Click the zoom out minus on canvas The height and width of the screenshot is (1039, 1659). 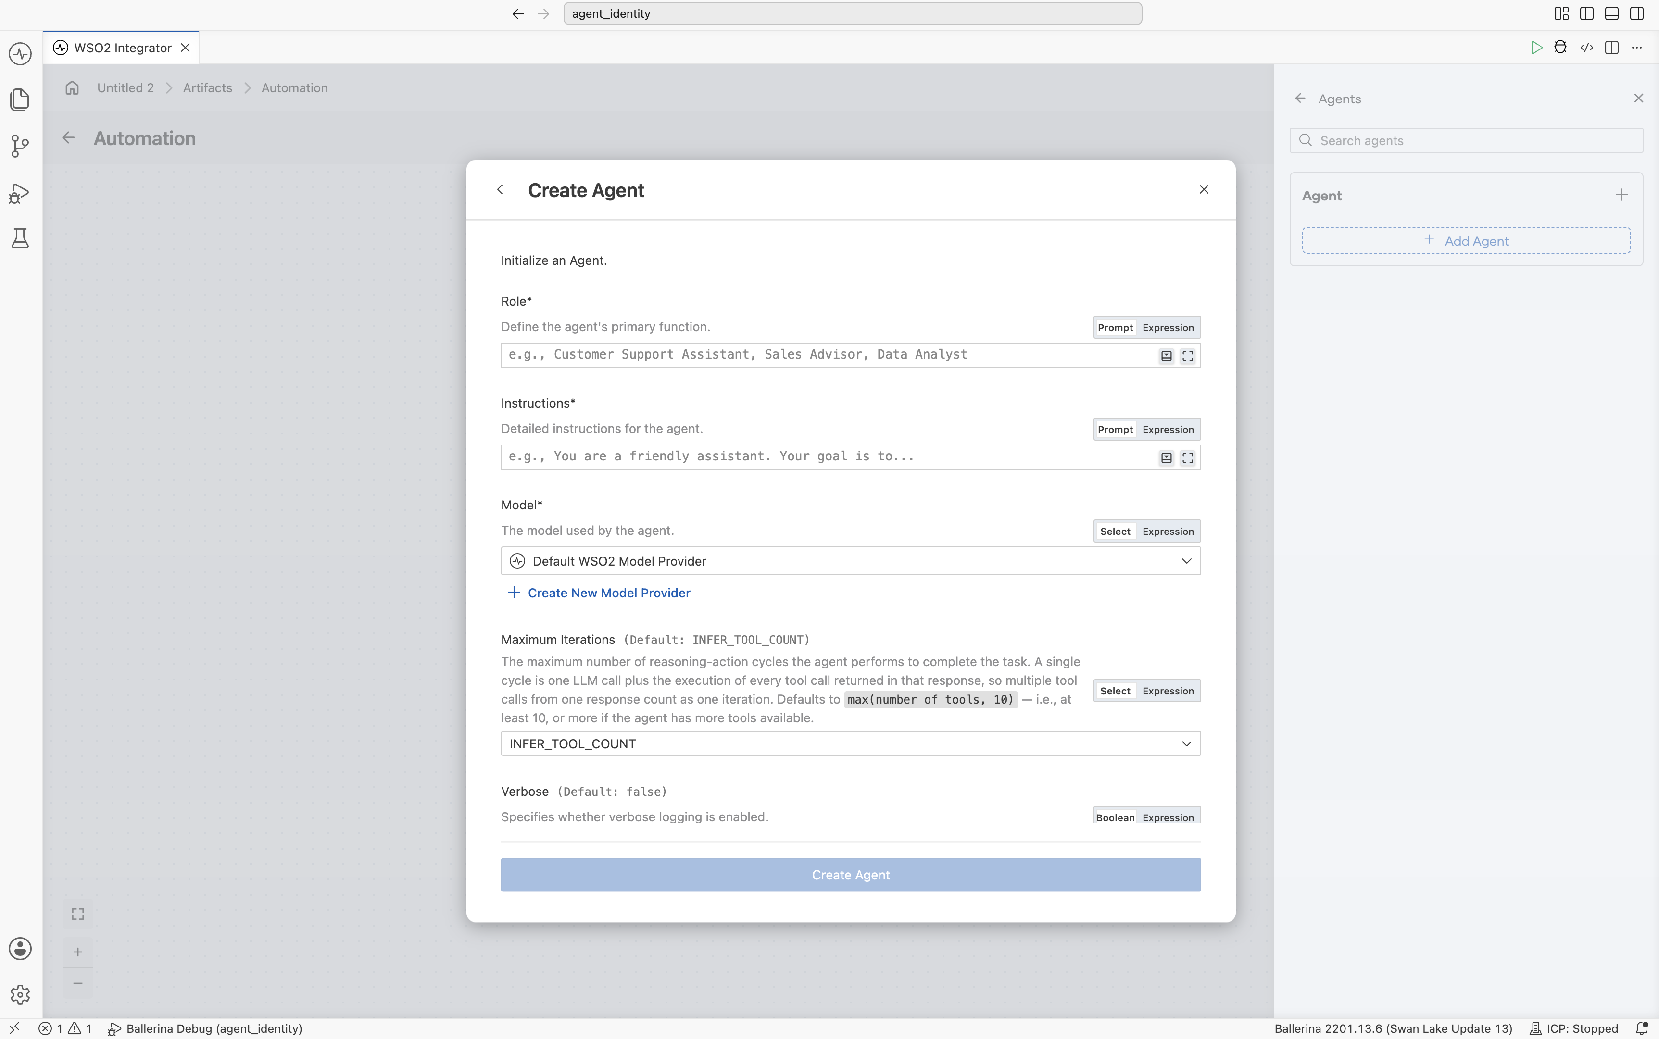click(x=78, y=983)
